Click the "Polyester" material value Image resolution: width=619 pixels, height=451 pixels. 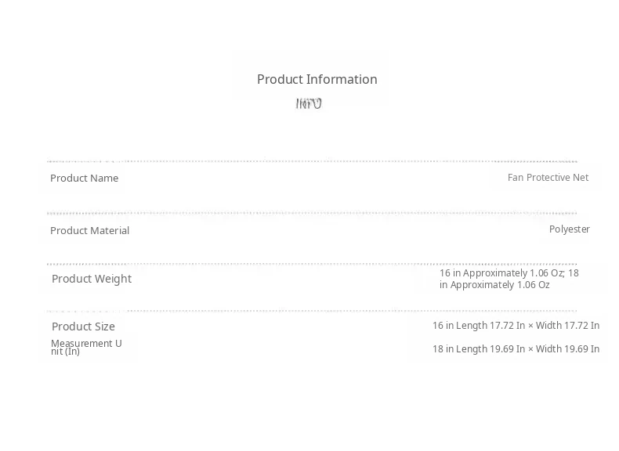pyautogui.click(x=569, y=229)
